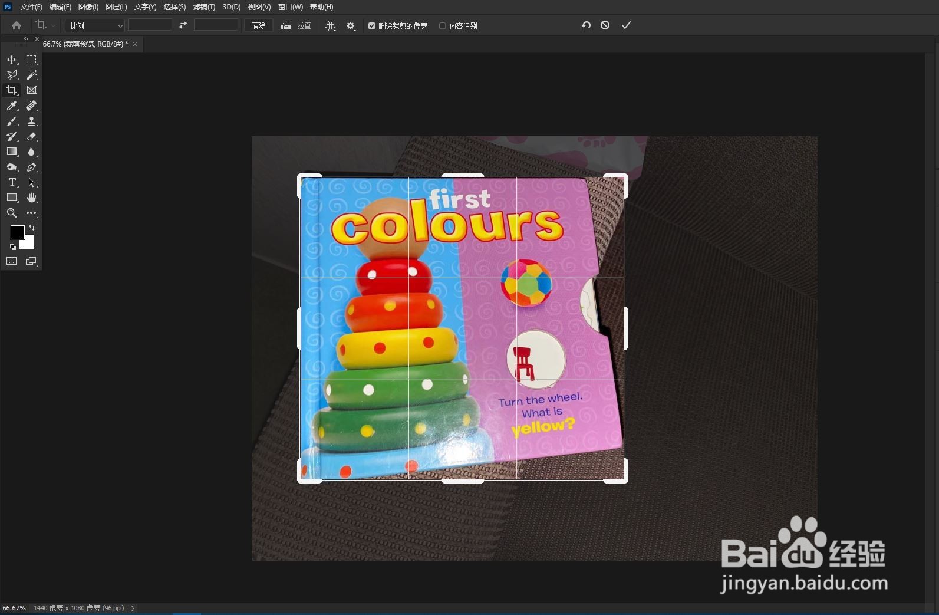The height and width of the screenshot is (615, 939).
Task: Select the Eraser tool
Action: pos(31,136)
